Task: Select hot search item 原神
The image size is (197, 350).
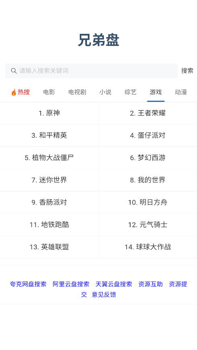Action: (49, 113)
